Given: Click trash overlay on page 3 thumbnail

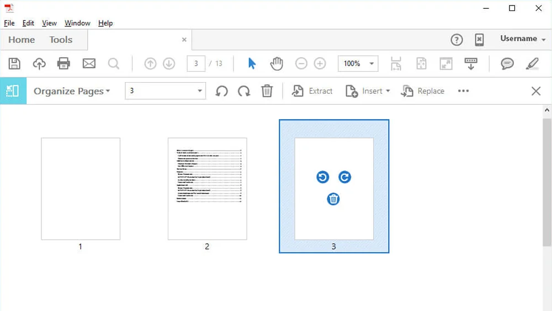Looking at the screenshot, I should [x=333, y=199].
